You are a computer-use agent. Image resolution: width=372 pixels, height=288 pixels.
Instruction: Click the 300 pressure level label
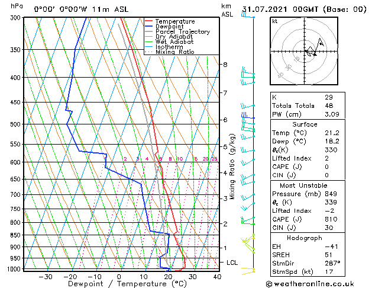click(x=17, y=18)
